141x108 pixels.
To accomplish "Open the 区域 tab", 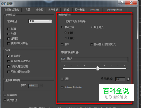I will coord(66,10).
